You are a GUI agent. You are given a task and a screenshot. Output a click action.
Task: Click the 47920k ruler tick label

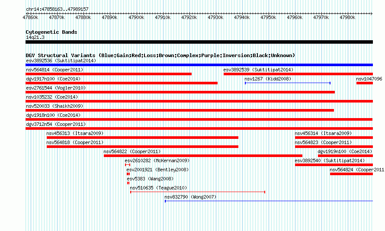point(189,18)
